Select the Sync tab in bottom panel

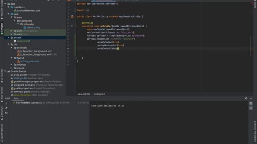[16, 98]
